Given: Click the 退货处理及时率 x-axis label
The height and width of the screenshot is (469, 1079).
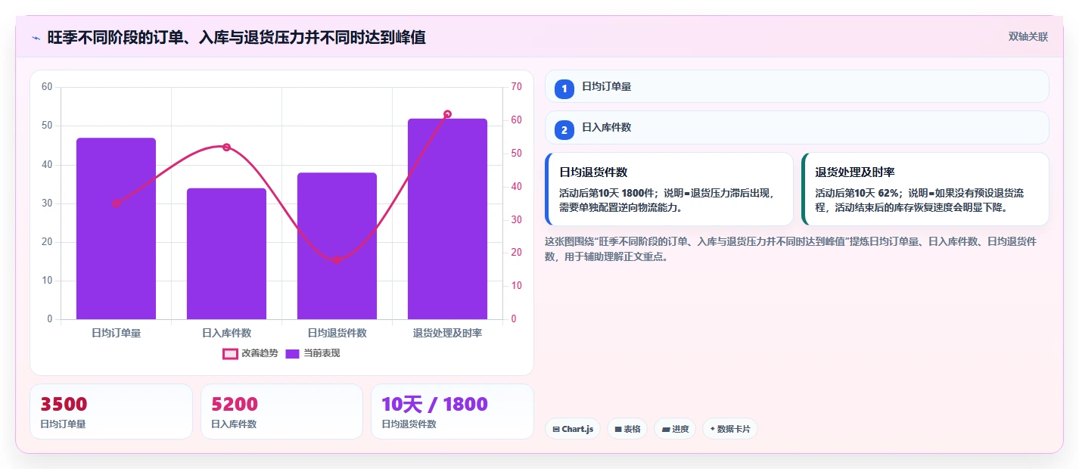Looking at the screenshot, I should (447, 333).
